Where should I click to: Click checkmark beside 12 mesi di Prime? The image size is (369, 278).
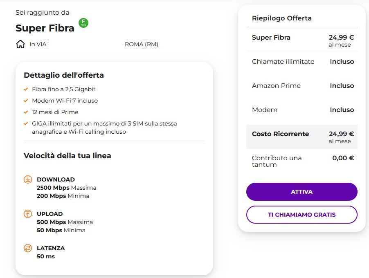26,112
